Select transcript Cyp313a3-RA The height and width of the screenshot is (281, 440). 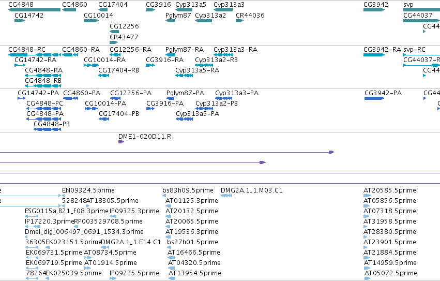pos(223,55)
